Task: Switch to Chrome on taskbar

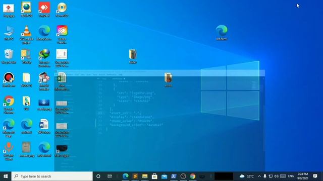Action: click(x=193, y=176)
